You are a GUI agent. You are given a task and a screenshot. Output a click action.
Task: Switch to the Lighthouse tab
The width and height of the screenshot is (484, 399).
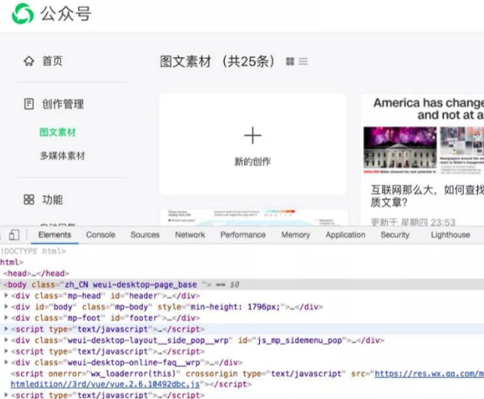[450, 235]
